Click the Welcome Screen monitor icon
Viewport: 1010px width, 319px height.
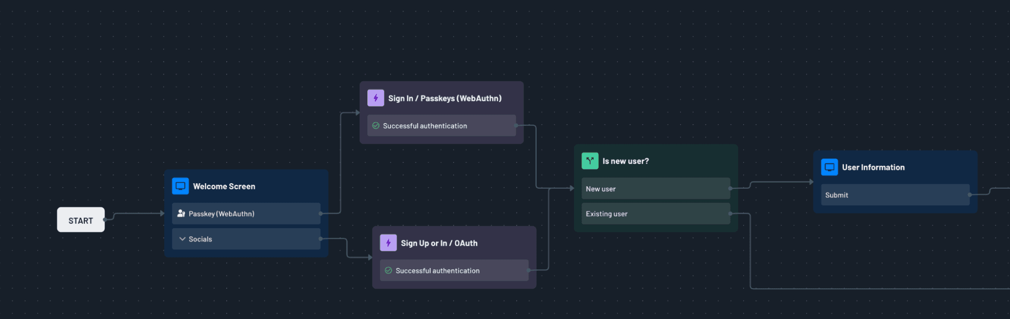click(x=180, y=186)
